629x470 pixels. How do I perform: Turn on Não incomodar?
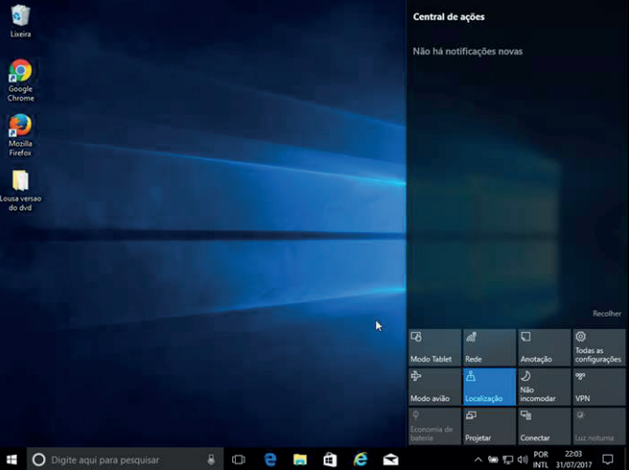click(x=543, y=386)
